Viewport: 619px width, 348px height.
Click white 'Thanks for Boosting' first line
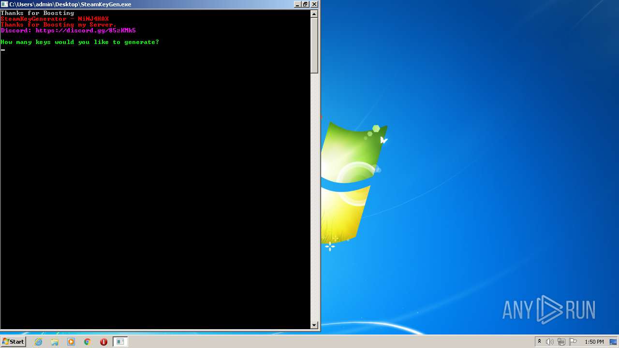pos(37,13)
